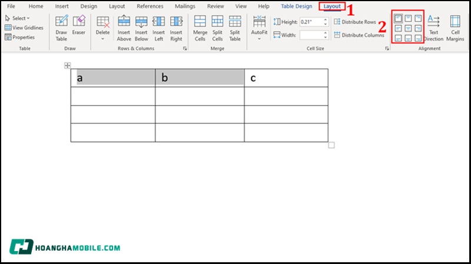Align text bottom center in cell

coord(408,38)
